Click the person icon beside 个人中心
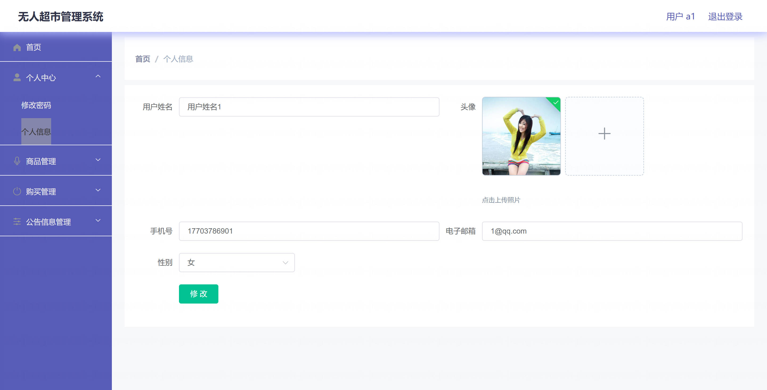The height and width of the screenshot is (390, 767). [17, 77]
